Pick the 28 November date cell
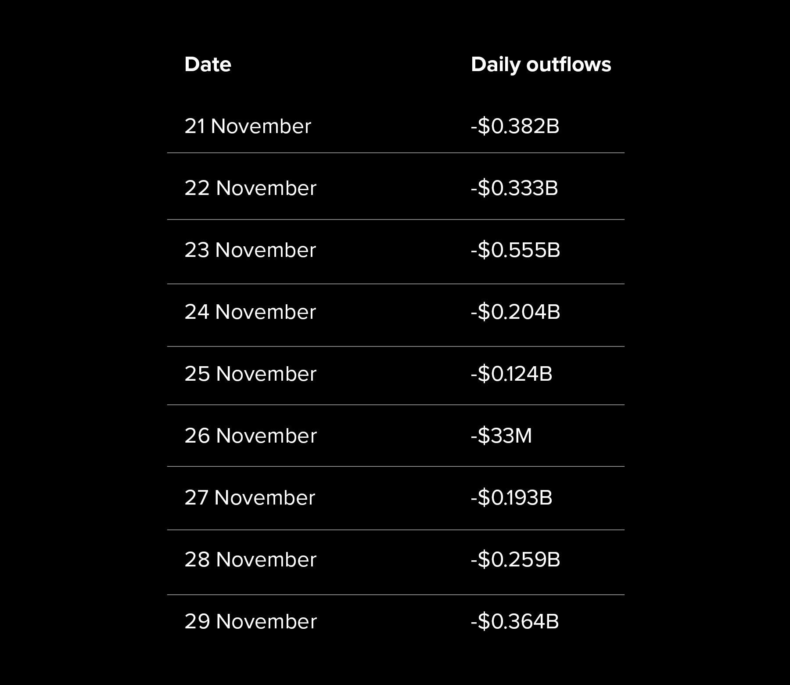Screen dimensions: 790x685 pos(250,560)
